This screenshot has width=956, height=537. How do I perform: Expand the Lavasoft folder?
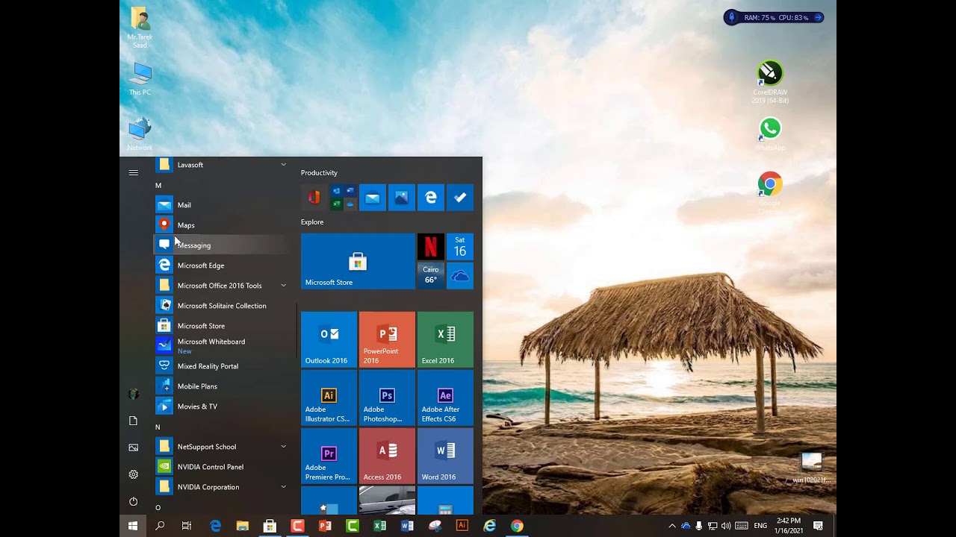coord(220,165)
